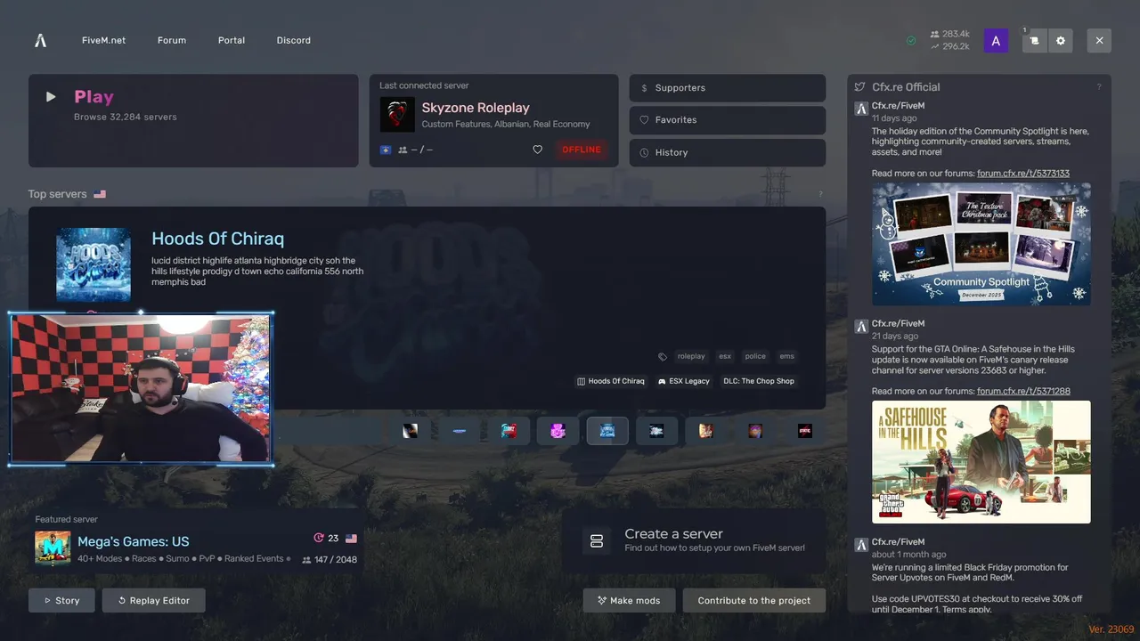Click the US flag on Mega's Games card
This screenshot has width=1140, height=641.
351,539
